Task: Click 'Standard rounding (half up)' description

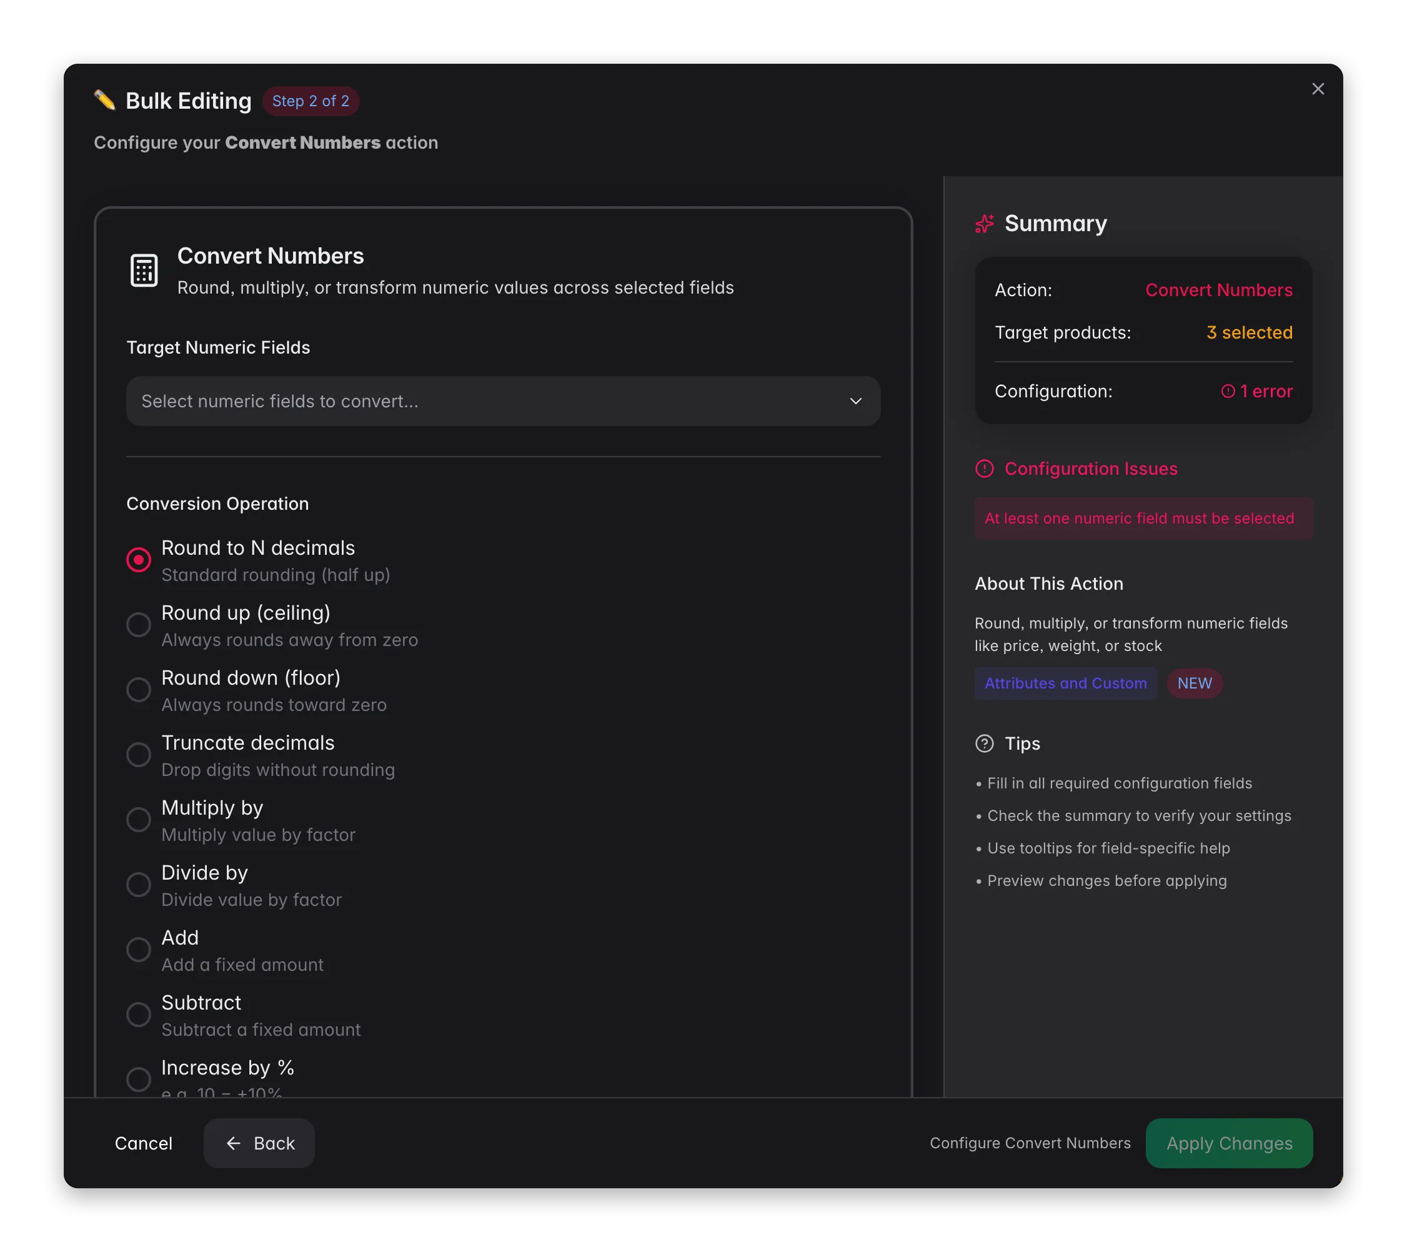Action: (x=276, y=575)
